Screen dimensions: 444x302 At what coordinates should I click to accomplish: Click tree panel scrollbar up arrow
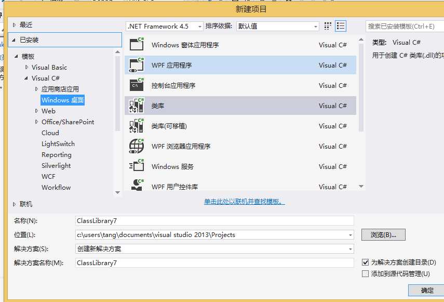coord(118,52)
